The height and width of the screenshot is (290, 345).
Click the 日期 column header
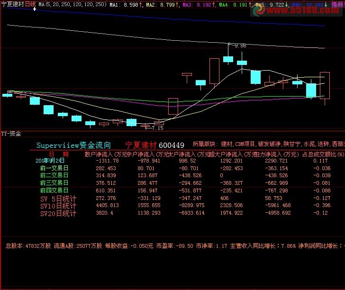pos(59,154)
